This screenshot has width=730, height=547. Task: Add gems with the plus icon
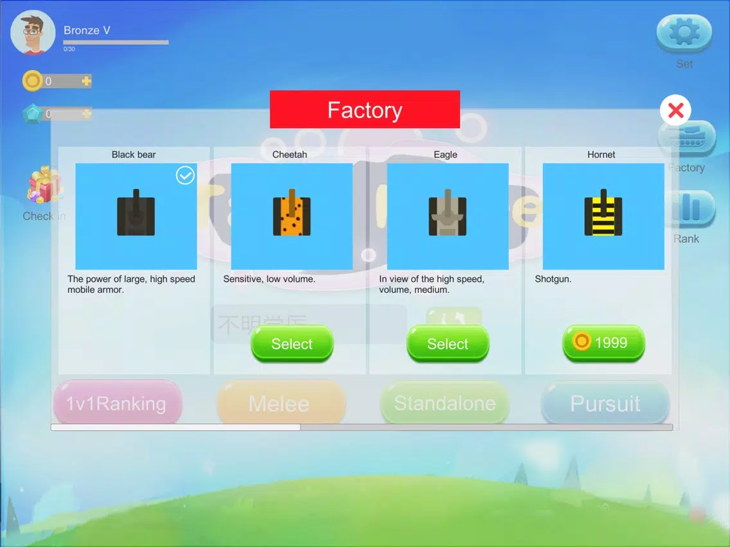86,114
